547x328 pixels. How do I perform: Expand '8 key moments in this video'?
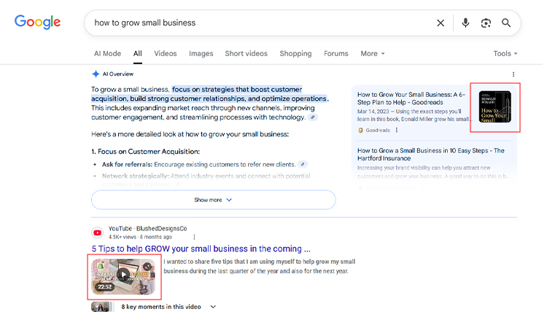(168, 307)
